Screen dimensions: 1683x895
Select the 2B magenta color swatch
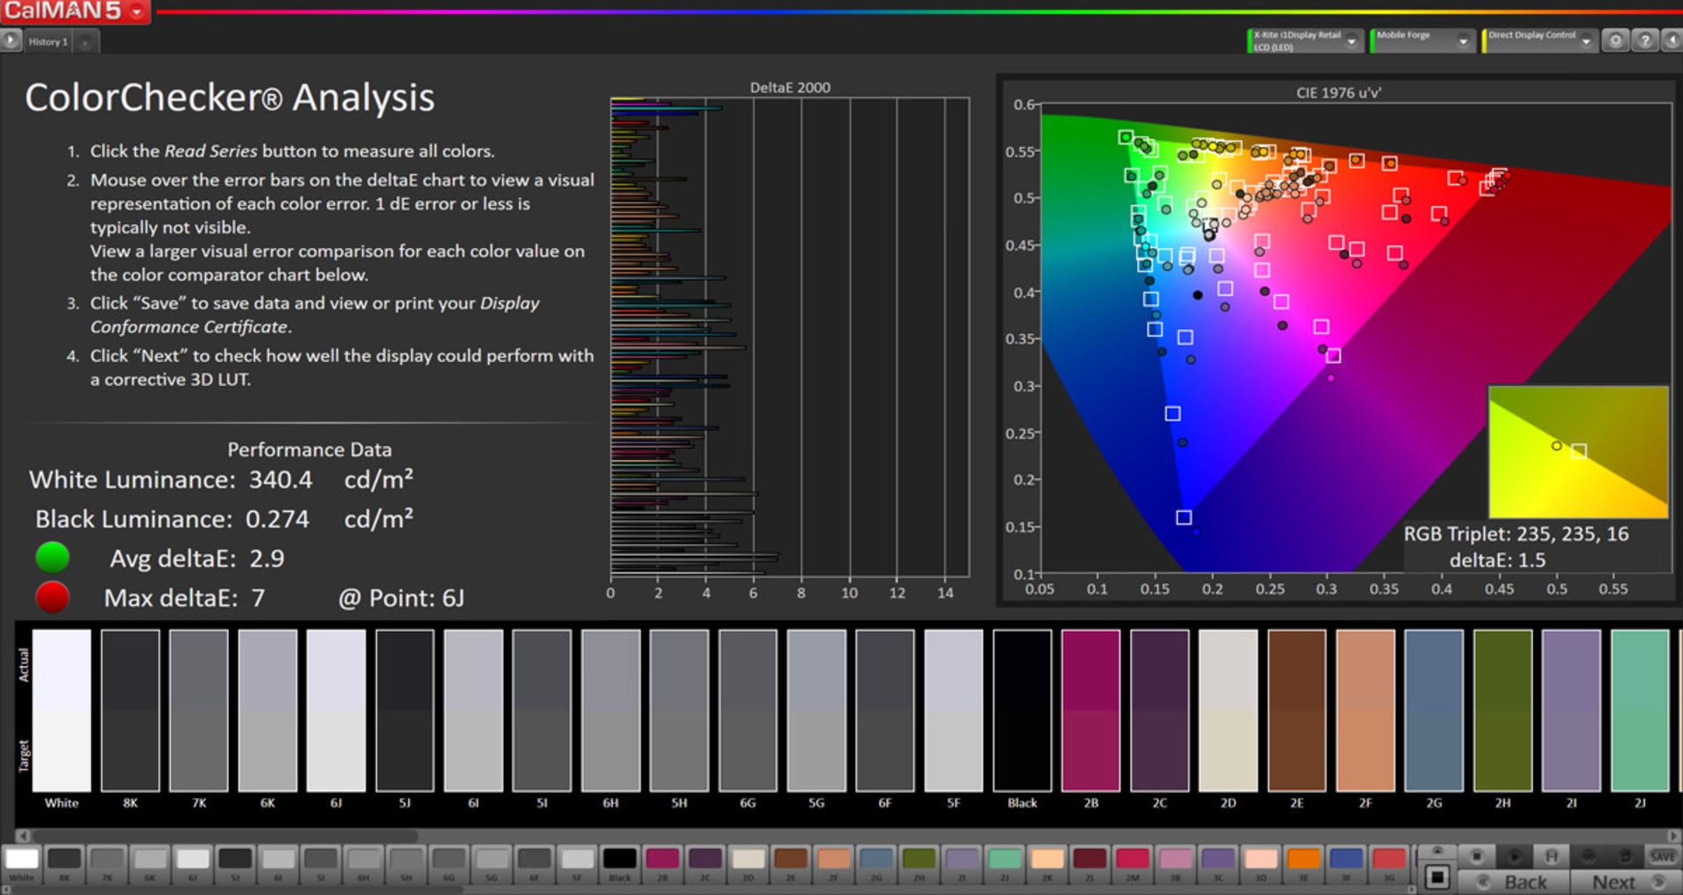point(663,859)
